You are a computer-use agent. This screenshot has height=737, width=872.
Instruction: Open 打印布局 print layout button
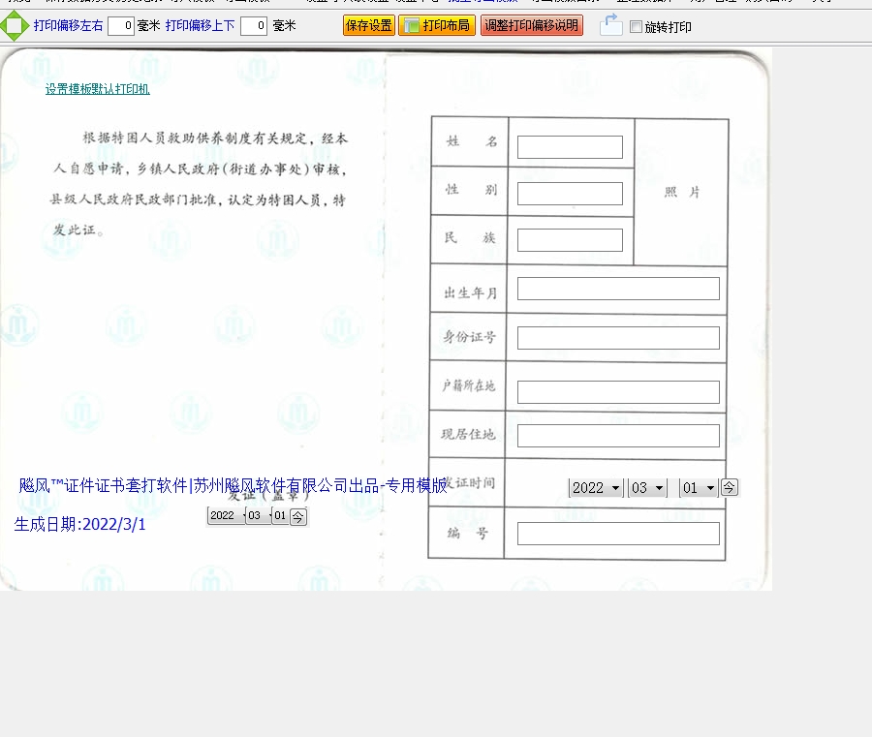436,25
